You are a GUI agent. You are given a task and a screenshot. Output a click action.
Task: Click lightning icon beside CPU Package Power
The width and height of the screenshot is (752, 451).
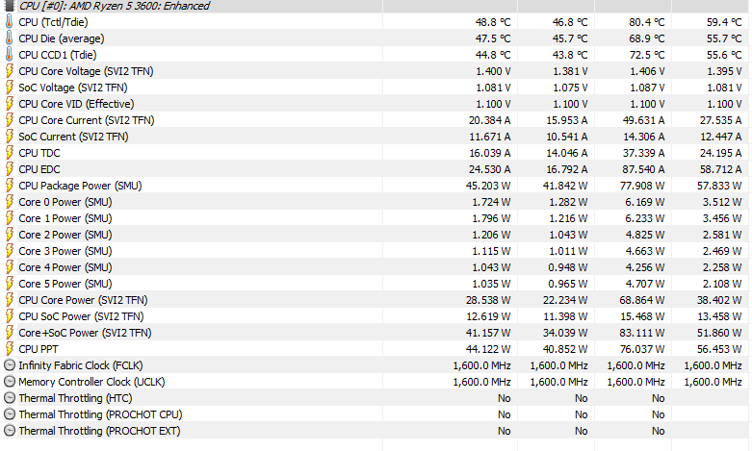click(9, 186)
